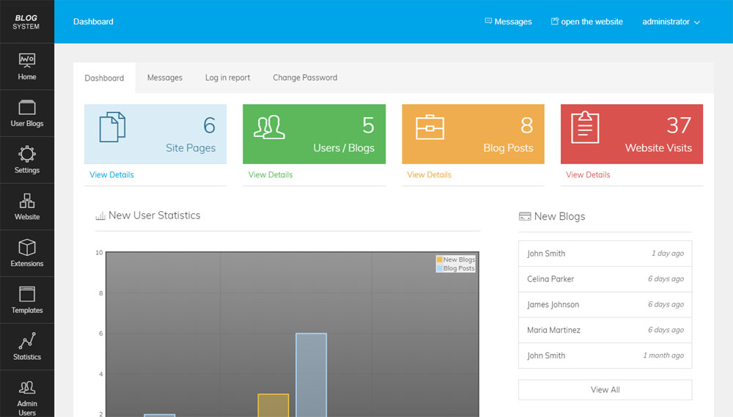The width and height of the screenshot is (733, 417).
Task: Open the Settings gear in sidebar
Action: [x=27, y=160]
